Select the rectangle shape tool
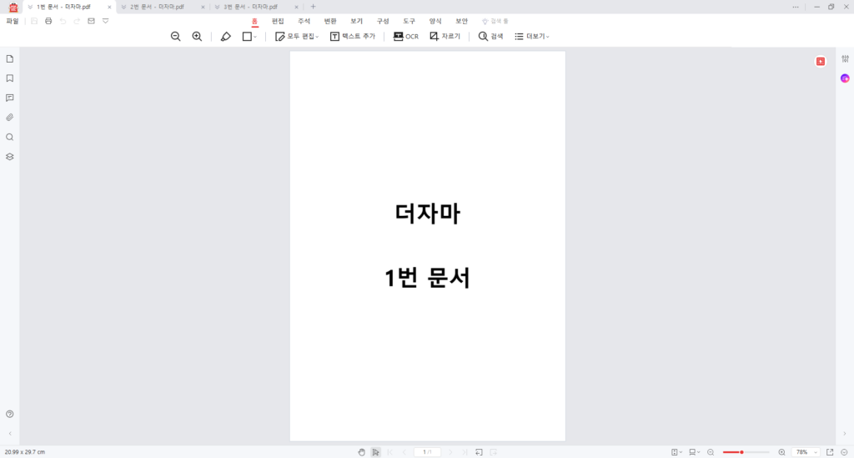Image resolution: width=854 pixels, height=458 pixels. pos(247,37)
